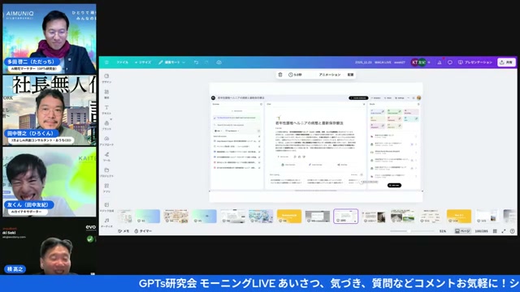Open the 素材 elements sidebar panel

click(106, 94)
